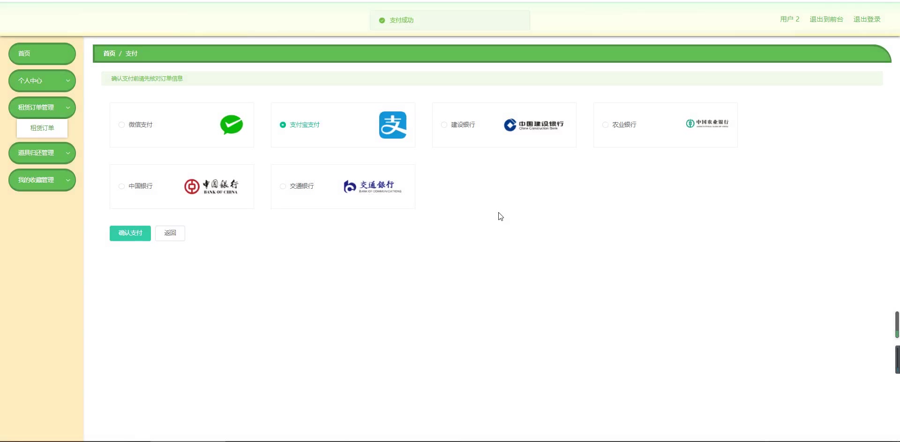Click the 农业银行 label text
900x442 pixels.
624,125
